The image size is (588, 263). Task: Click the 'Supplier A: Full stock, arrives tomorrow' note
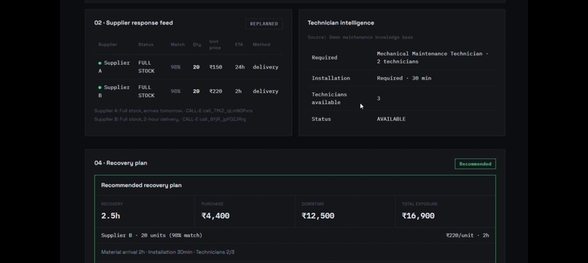tap(173, 111)
